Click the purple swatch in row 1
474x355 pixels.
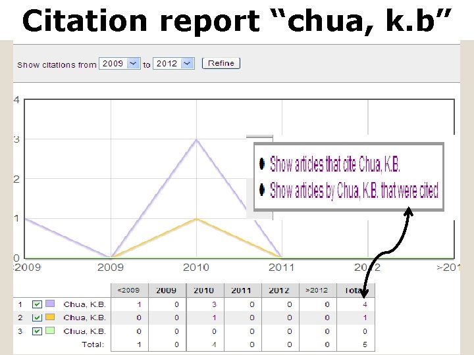50,304
